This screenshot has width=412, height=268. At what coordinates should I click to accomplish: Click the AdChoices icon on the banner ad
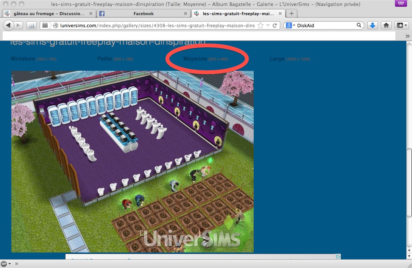tap(338, 257)
